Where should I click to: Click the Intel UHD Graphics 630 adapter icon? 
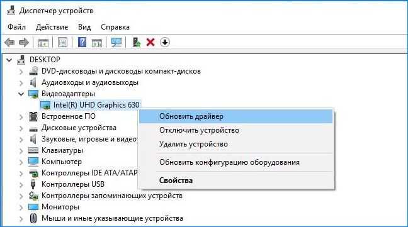tap(45, 105)
